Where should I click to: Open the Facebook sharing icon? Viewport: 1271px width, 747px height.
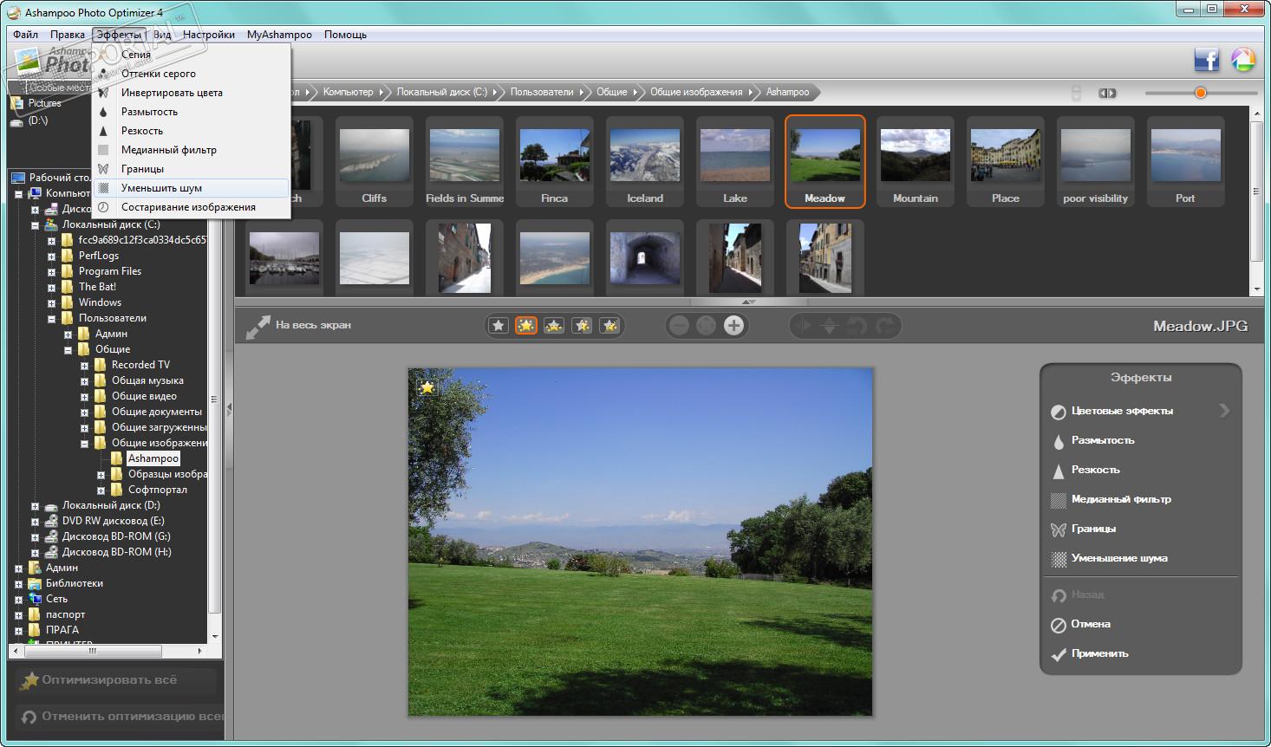[x=1206, y=59]
